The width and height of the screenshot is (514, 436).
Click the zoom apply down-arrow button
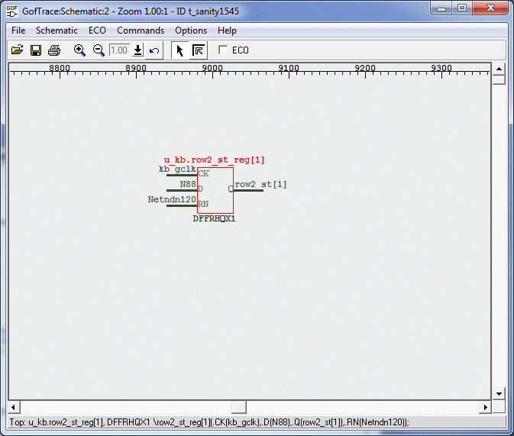point(137,50)
